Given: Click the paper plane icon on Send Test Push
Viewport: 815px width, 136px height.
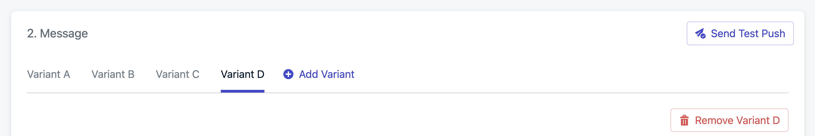Looking at the screenshot, I should point(700,33).
